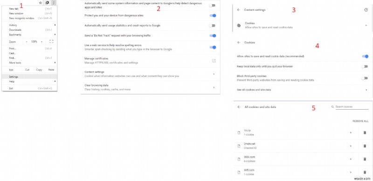Click the bookmark star icon

click(41, 3)
